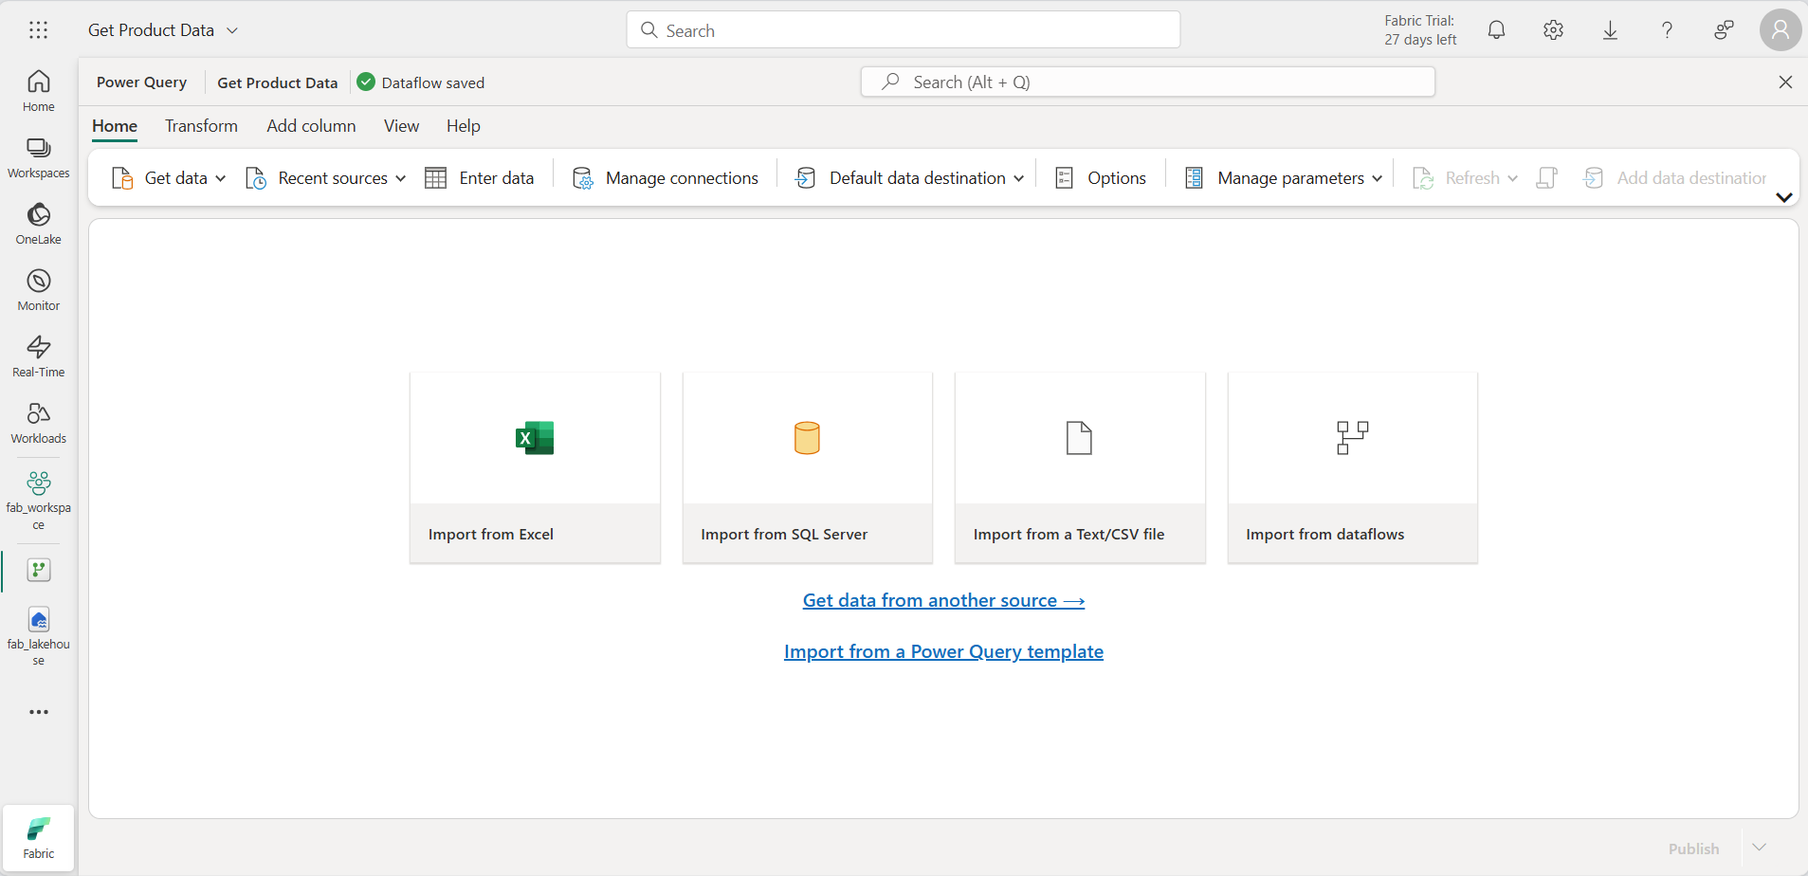The width and height of the screenshot is (1808, 876).
Task: Open fab_lakehouse from the sidebar
Action: click(x=38, y=636)
